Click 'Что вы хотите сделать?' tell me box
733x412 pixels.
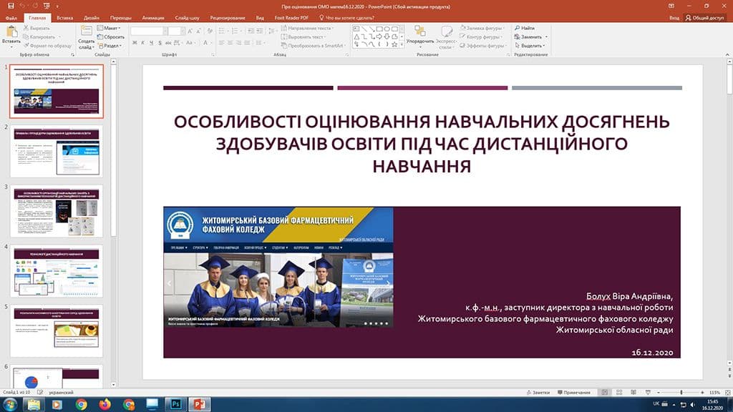tap(346, 18)
